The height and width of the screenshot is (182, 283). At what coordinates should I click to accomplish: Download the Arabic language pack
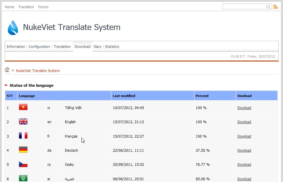pyautogui.click(x=244, y=179)
